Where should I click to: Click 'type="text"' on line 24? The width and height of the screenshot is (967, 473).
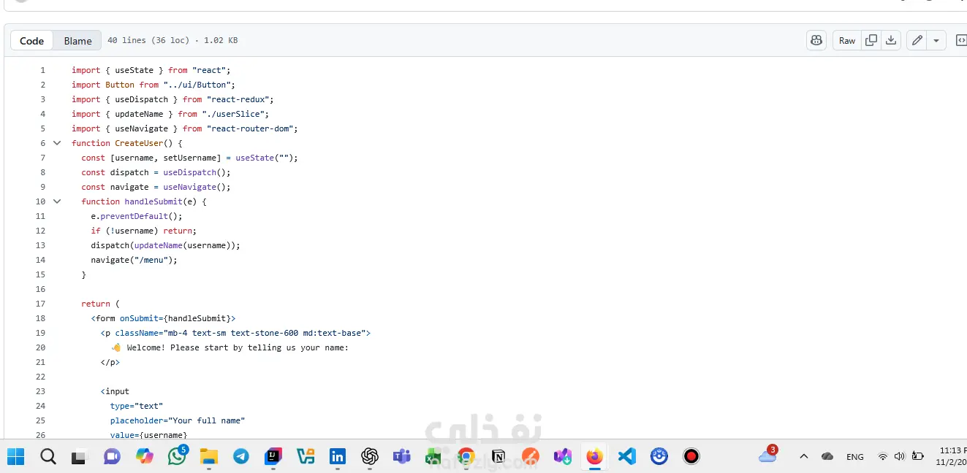(x=137, y=406)
